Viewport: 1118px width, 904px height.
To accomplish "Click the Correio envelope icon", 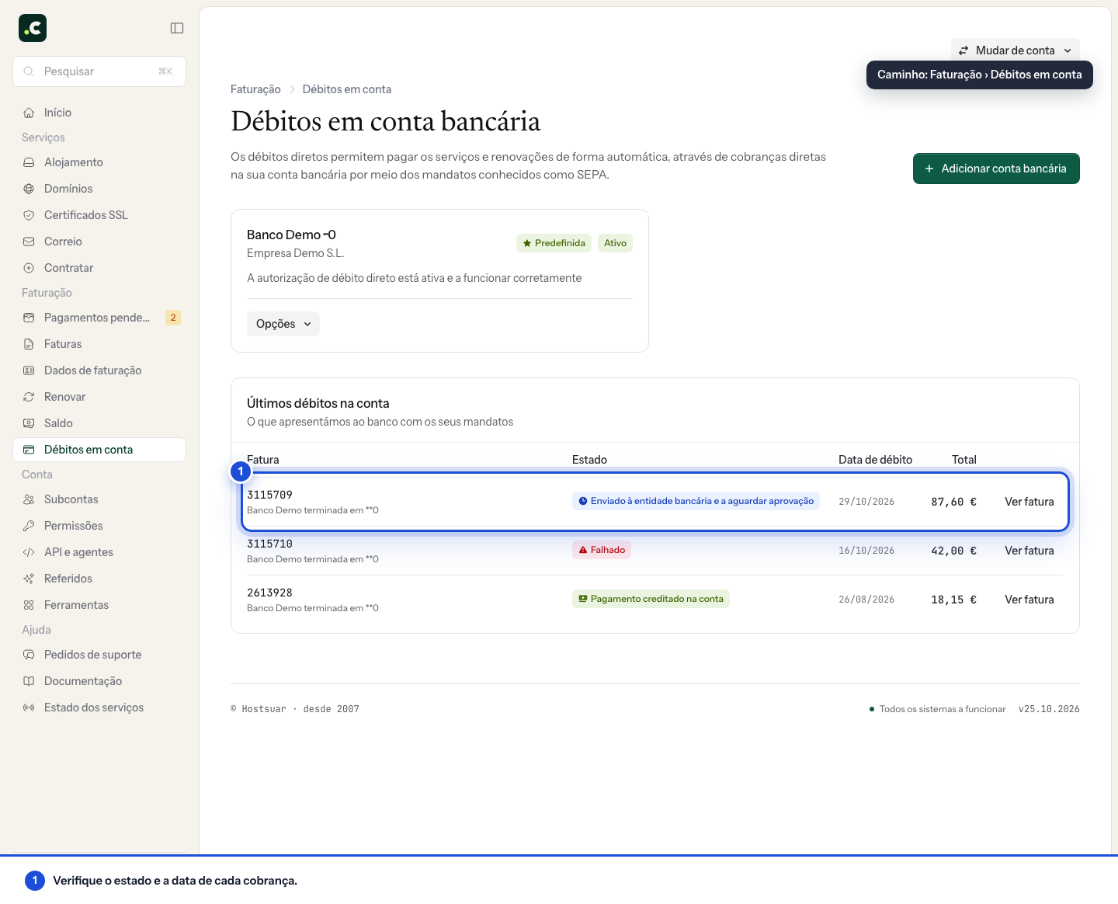I will pyautogui.click(x=29, y=242).
